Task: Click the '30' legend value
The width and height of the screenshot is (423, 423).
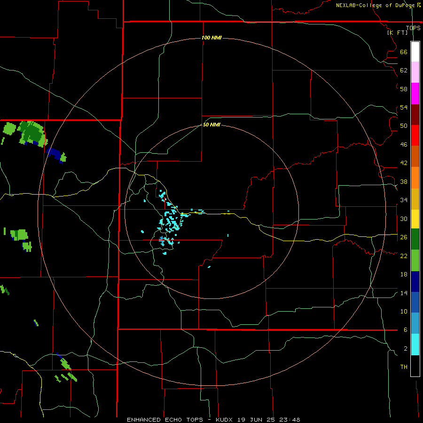Action: (404, 219)
